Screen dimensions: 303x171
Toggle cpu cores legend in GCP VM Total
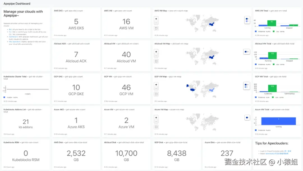[x=278, y=98]
